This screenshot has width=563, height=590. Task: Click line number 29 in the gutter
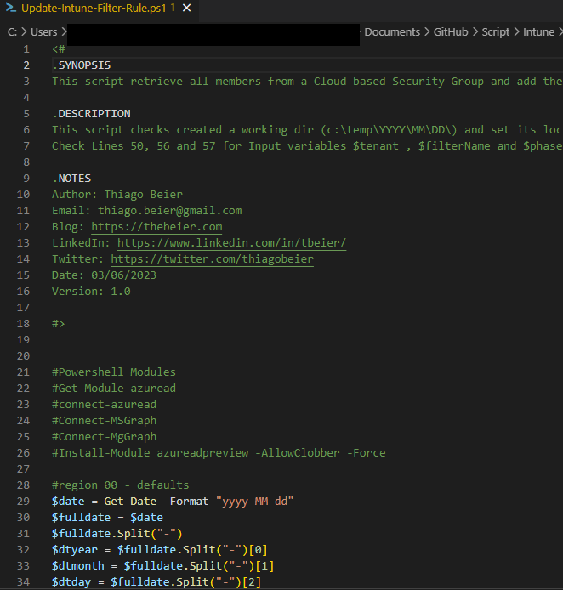coord(22,502)
